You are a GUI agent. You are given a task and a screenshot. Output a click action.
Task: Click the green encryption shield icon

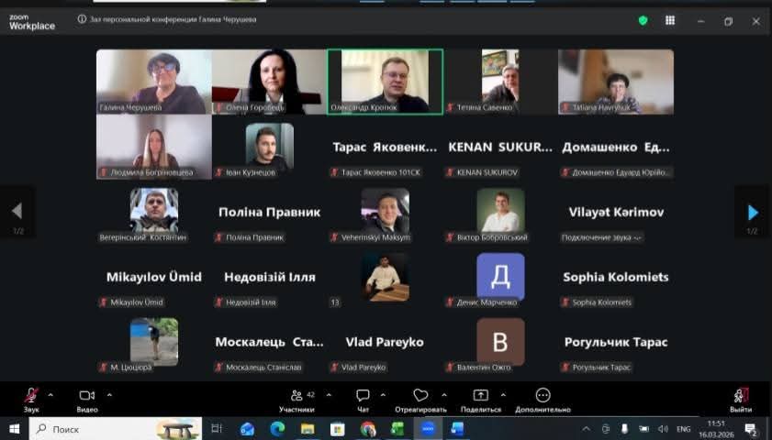click(643, 20)
